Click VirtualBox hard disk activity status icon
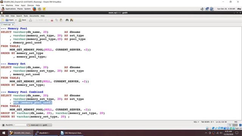The height and width of the screenshot is (136, 242). point(207,128)
